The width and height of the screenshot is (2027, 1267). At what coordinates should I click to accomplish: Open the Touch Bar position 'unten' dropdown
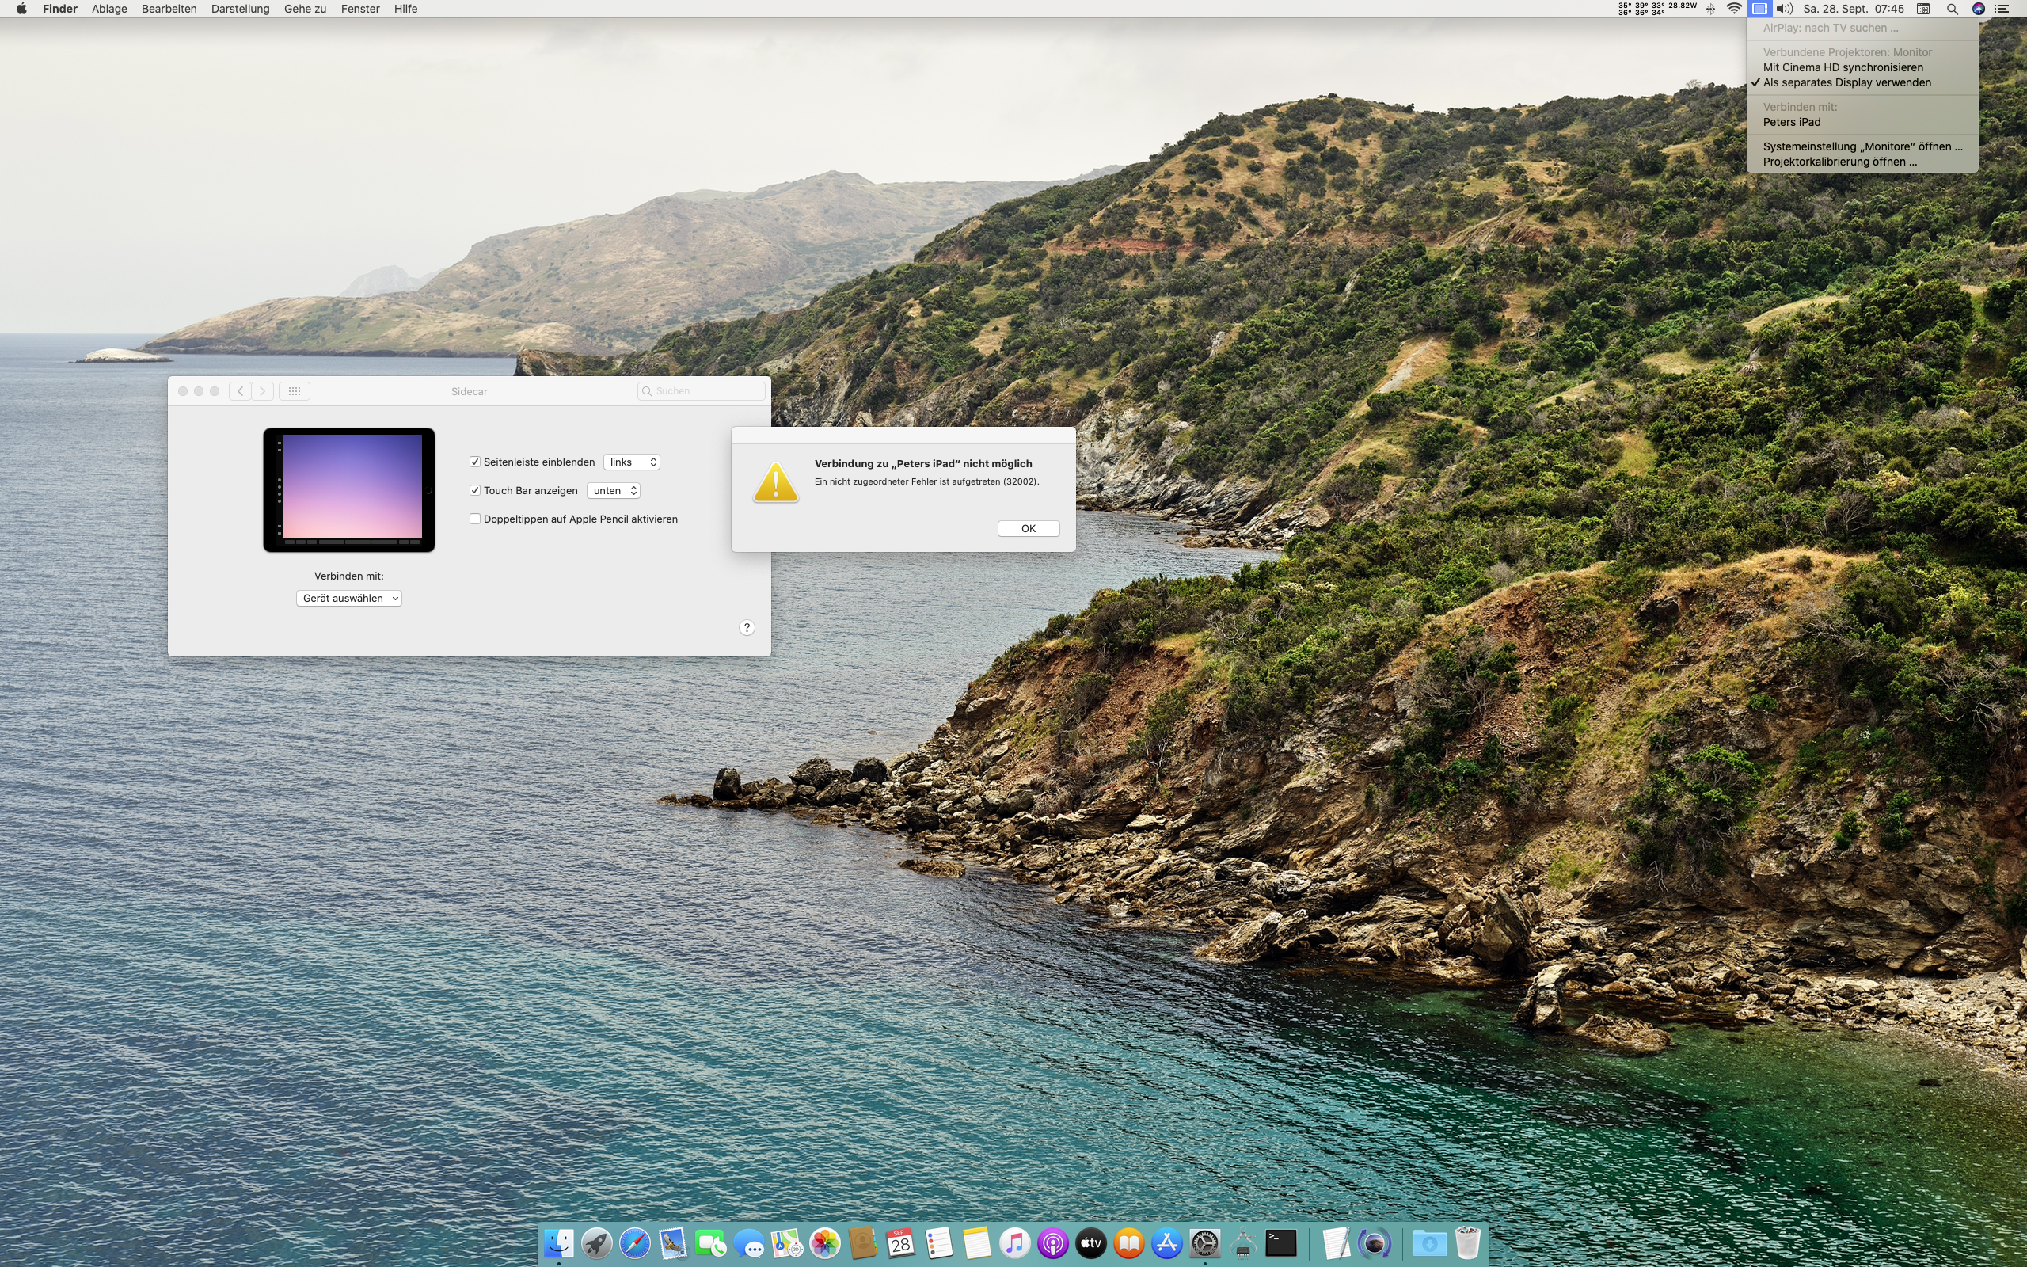coord(613,490)
